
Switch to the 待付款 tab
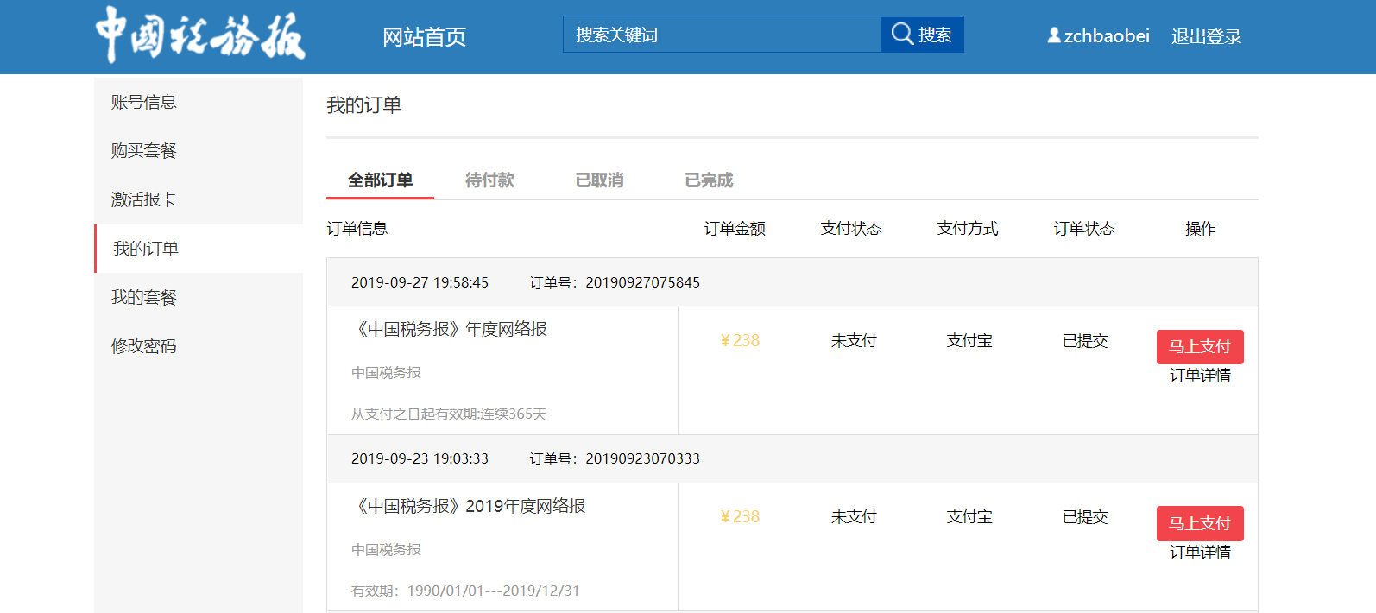pos(489,180)
